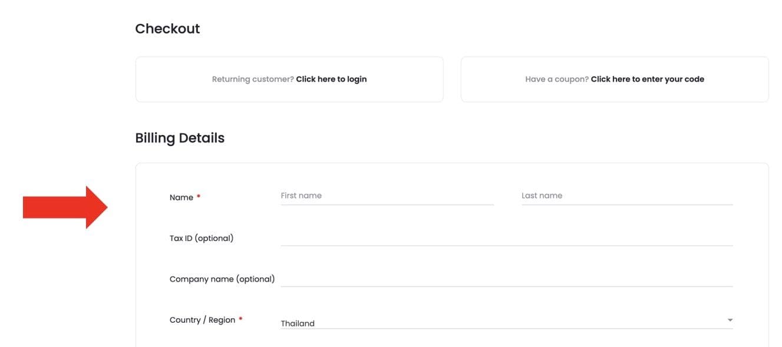Screen dimensions: 782x347
Task: Click the Country / Region label
Action: 202,320
